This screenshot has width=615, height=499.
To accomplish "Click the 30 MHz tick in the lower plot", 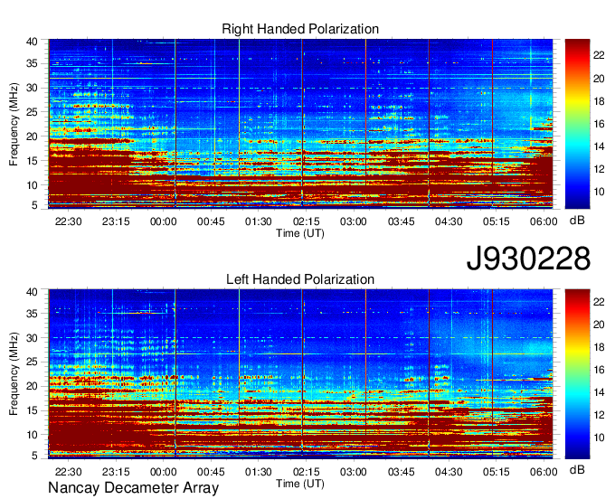I will (x=32, y=337).
